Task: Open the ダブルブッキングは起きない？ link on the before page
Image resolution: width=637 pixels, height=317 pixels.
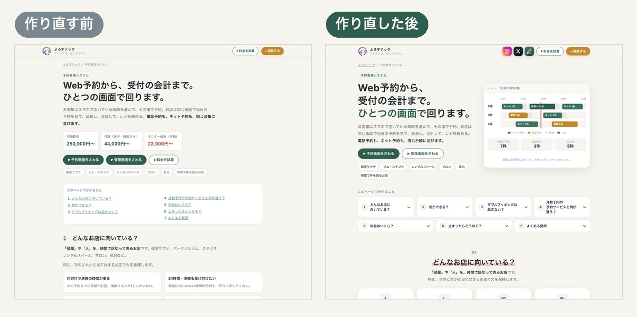Action: pos(94,211)
